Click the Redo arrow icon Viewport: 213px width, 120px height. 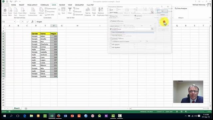16,1
